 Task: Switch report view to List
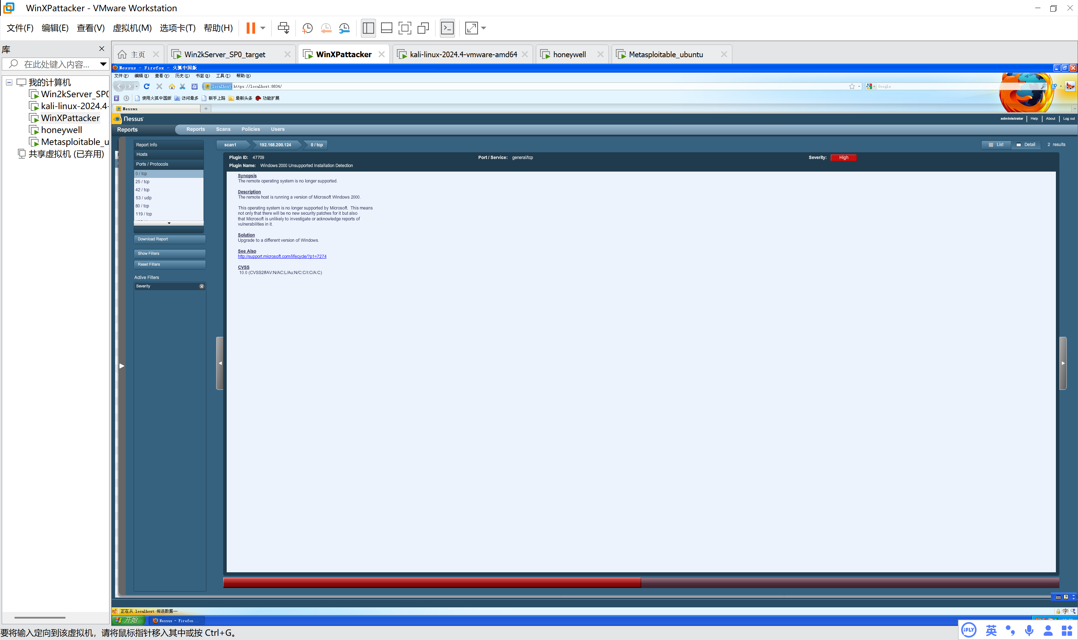(996, 145)
